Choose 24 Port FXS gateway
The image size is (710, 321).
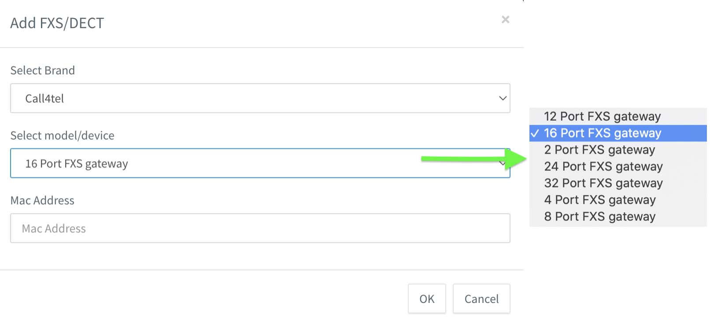coord(618,166)
